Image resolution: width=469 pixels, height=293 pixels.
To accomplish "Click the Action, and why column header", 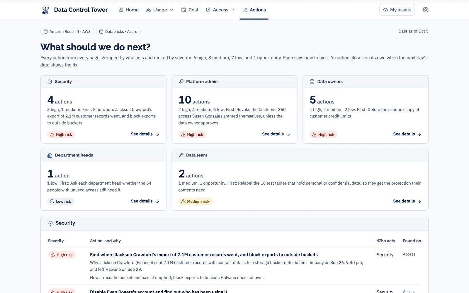I will pyautogui.click(x=105, y=241).
